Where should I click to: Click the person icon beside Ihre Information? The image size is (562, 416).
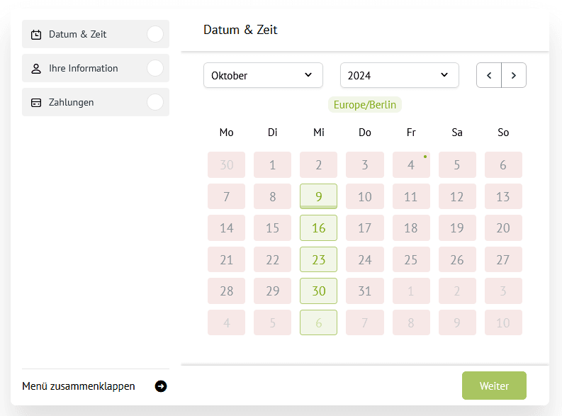pos(36,69)
